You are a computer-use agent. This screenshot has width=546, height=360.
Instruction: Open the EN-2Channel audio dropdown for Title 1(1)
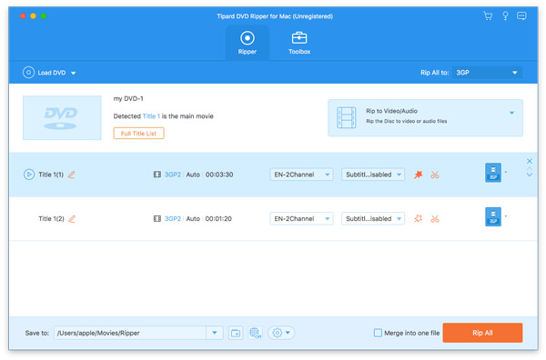[x=301, y=175]
